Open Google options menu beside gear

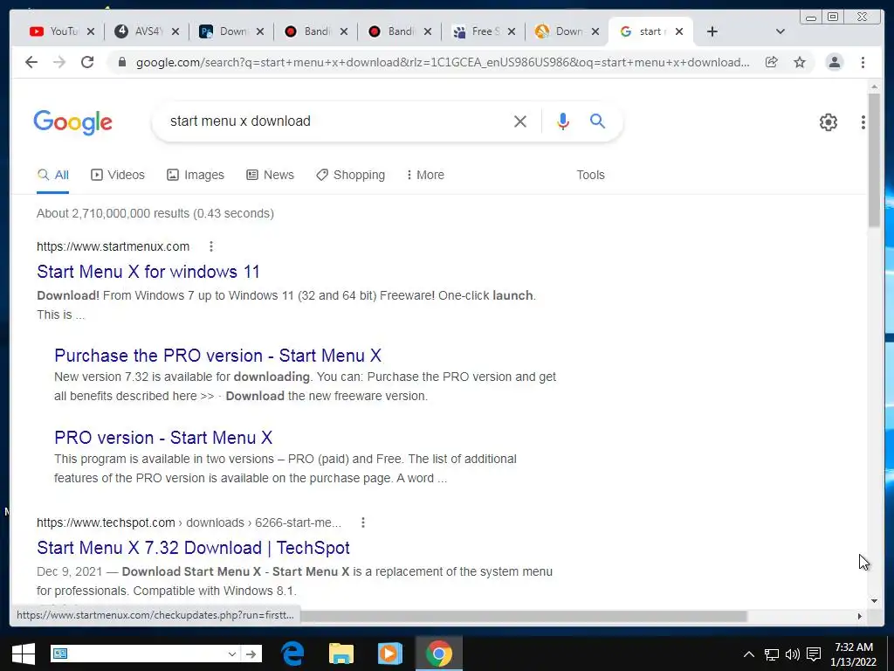[863, 122]
